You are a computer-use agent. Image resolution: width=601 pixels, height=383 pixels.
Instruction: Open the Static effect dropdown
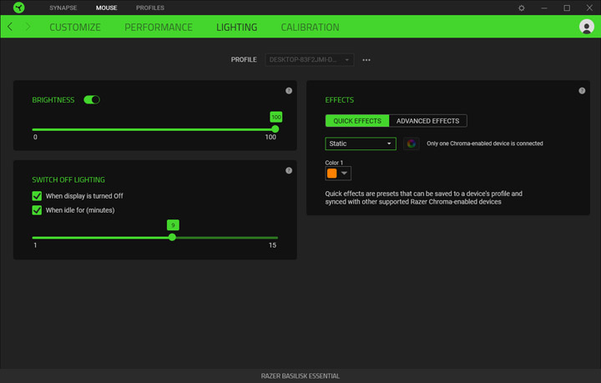coord(361,144)
